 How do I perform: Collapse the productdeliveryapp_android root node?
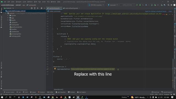pyautogui.click(x=4, y=11)
